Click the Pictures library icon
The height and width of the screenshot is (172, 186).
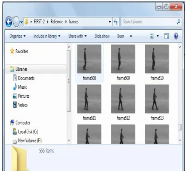(x=15, y=96)
